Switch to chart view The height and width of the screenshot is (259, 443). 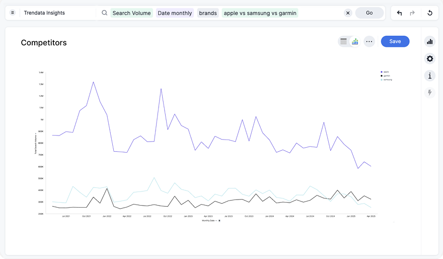(x=355, y=42)
